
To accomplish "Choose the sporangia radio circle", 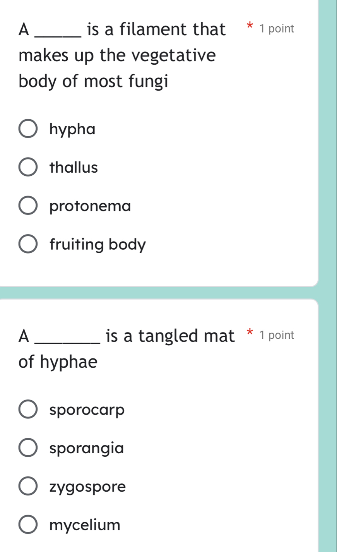I will [x=28, y=448].
